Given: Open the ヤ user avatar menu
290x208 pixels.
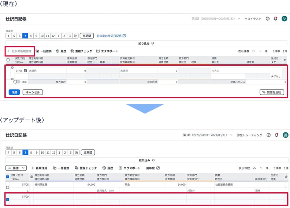Looking at the screenshot, I should click(x=284, y=18).
